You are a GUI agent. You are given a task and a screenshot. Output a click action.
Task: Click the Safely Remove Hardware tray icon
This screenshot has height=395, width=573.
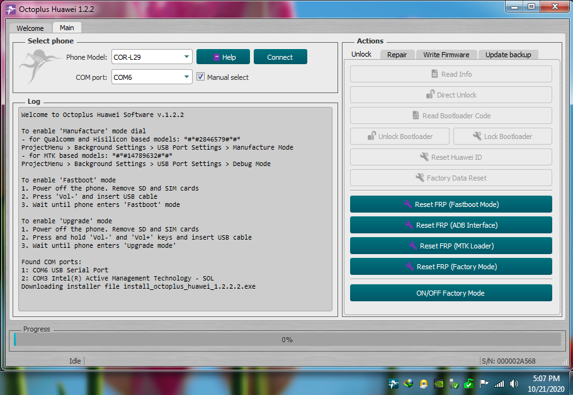[453, 384]
